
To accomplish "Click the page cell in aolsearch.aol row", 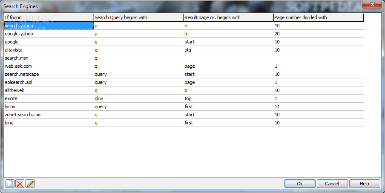I will coord(229,82).
